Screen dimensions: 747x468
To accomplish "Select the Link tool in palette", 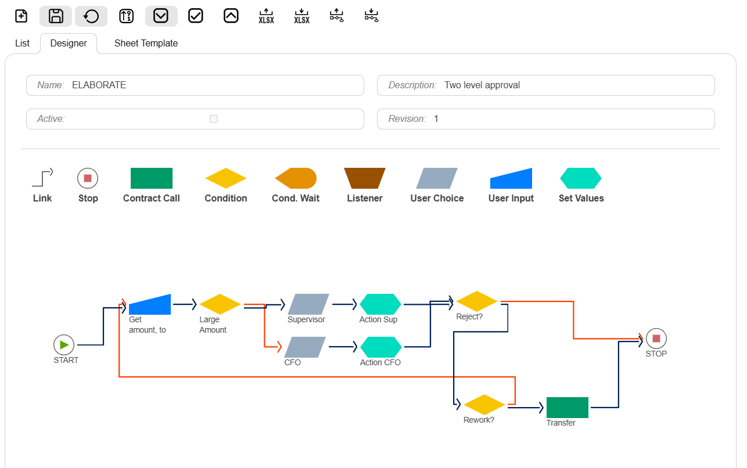I will click(42, 178).
